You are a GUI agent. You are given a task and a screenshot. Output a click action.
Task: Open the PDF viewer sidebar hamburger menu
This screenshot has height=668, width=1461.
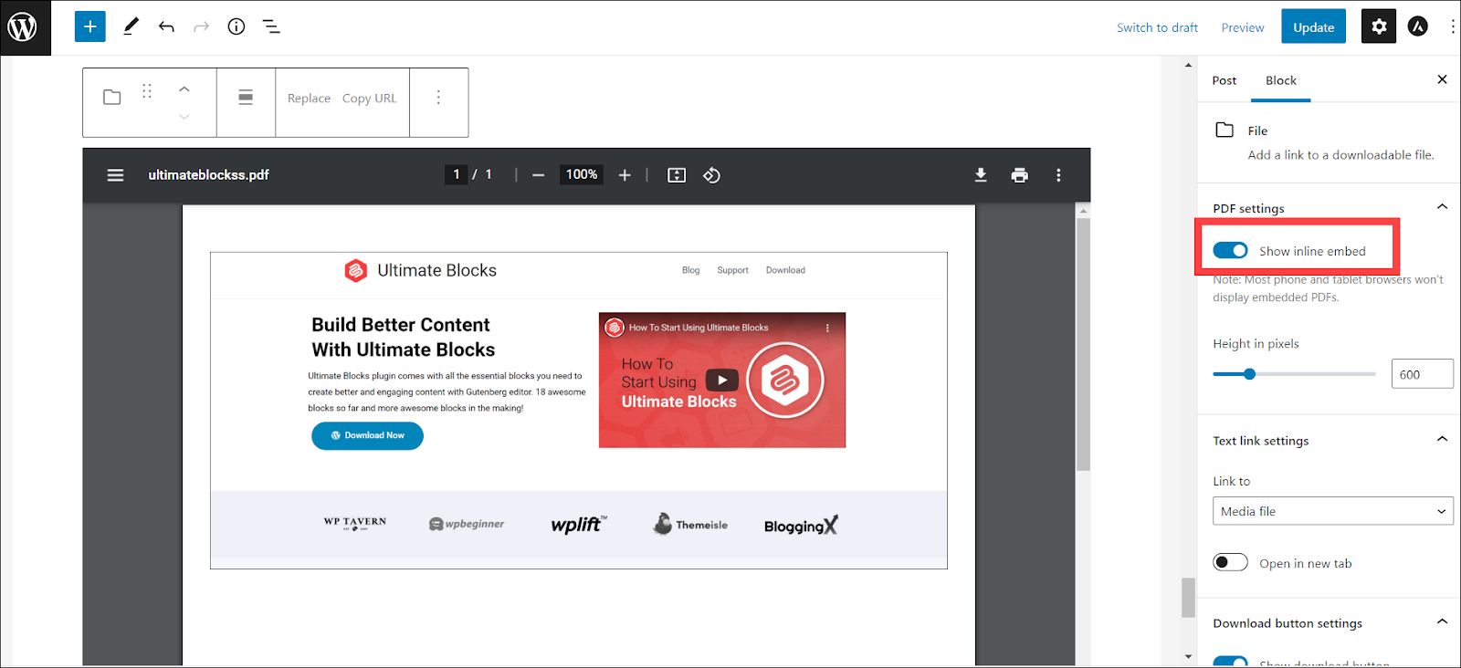(x=115, y=175)
